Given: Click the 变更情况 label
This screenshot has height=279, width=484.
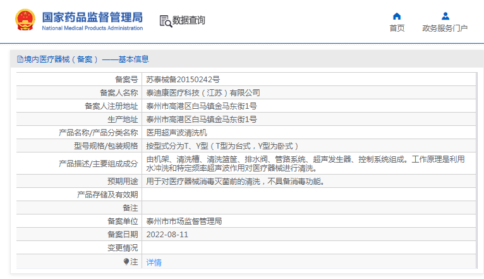Looking at the screenshot, I should click(123, 248).
